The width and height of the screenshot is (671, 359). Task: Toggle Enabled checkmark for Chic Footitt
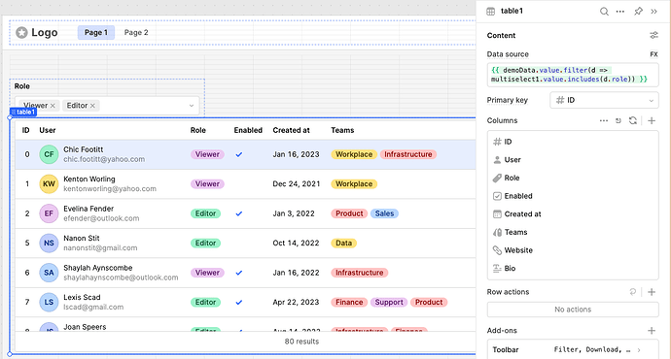(239, 154)
